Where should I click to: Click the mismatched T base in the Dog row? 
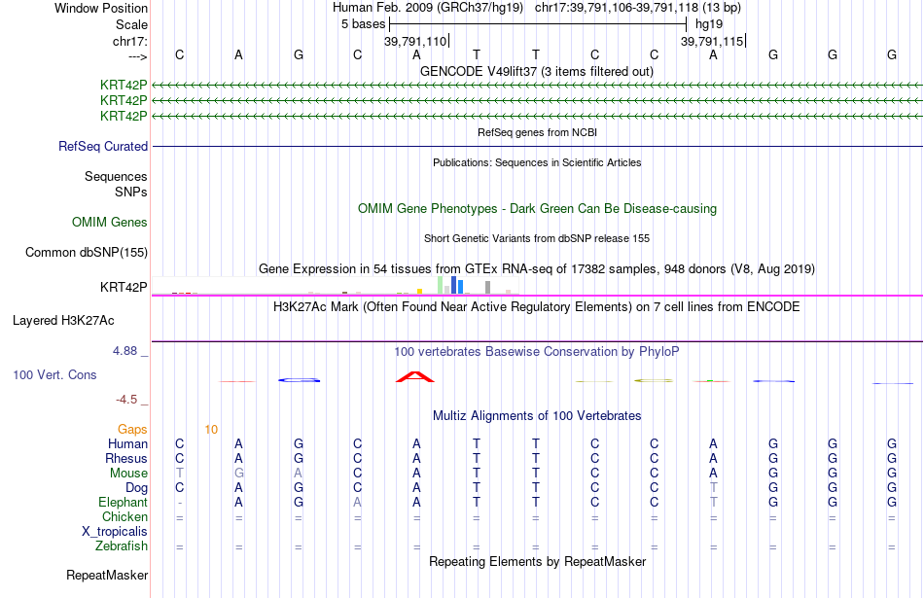pos(714,488)
